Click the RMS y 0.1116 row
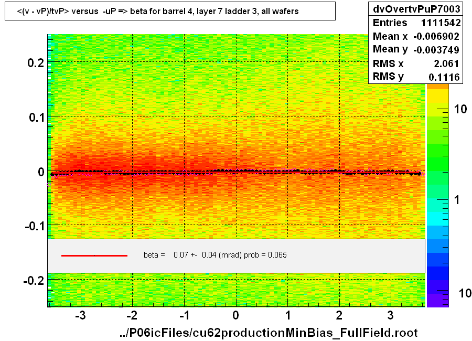This screenshot has width=472, height=341. point(416,77)
